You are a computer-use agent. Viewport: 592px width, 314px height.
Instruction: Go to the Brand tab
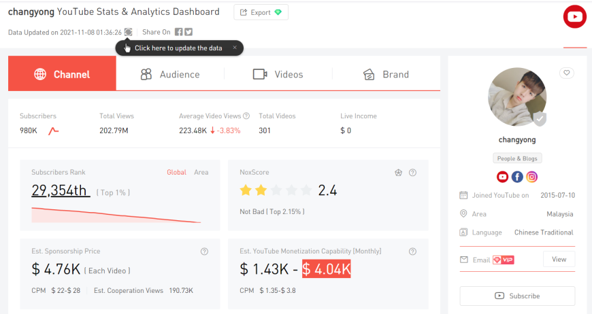click(x=386, y=74)
